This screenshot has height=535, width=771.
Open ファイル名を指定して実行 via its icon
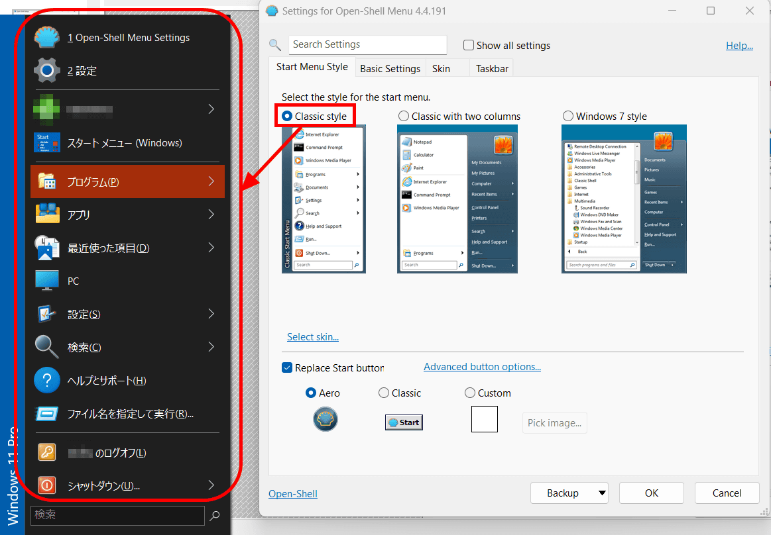pyautogui.click(x=46, y=413)
